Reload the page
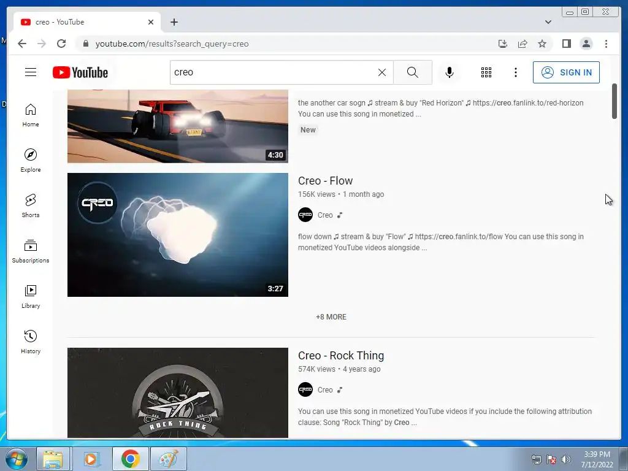628x471 pixels. pyautogui.click(x=61, y=44)
